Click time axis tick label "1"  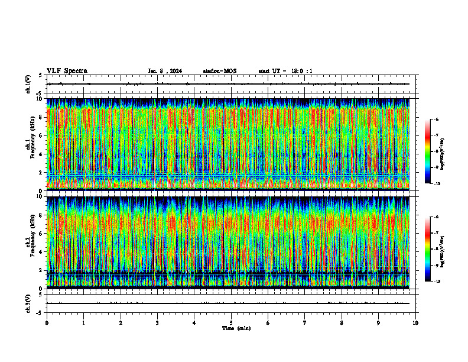tap(83, 323)
